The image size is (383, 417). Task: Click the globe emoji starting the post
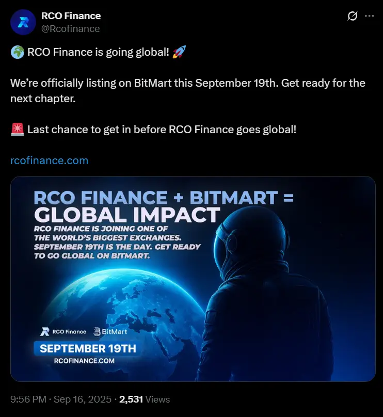(x=17, y=52)
